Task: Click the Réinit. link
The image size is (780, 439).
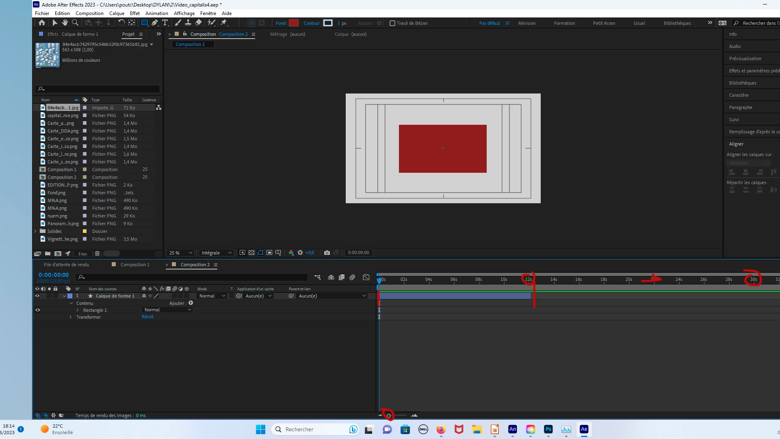Action: coord(148,317)
